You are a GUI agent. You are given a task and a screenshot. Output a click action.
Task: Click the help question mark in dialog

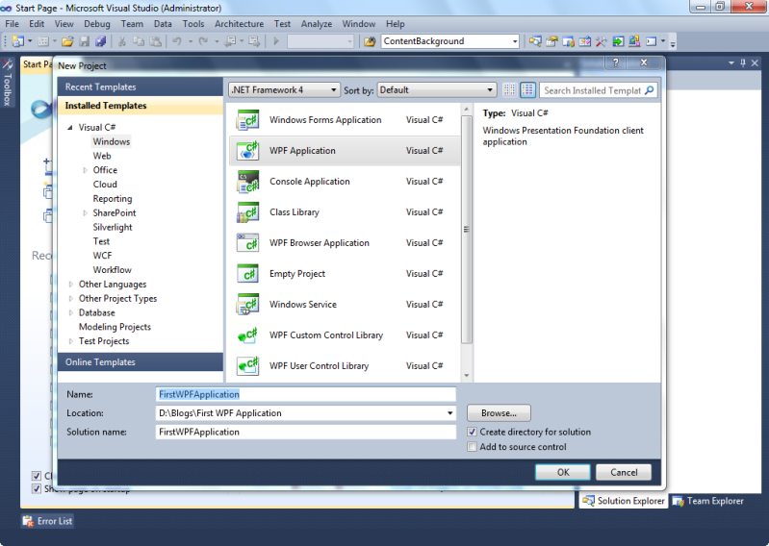click(616, 62)
